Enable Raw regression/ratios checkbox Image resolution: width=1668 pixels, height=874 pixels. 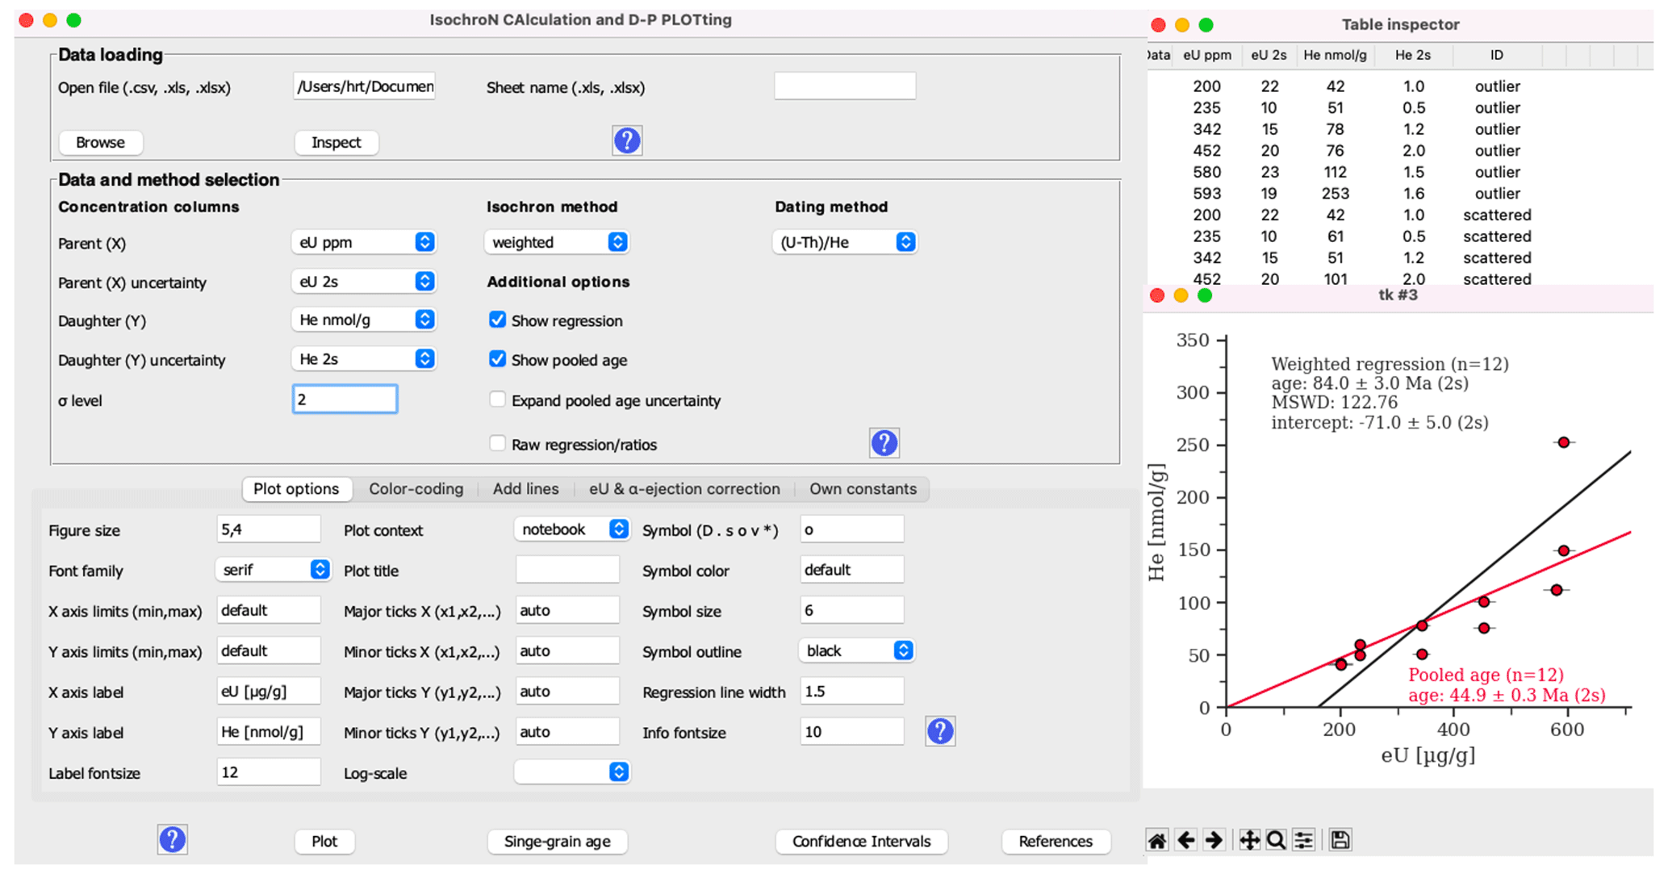pos(497,443)
